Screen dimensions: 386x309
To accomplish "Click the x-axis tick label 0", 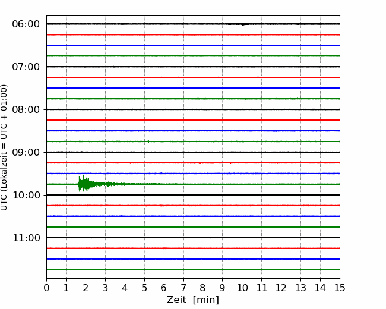I will coord(46,288).
